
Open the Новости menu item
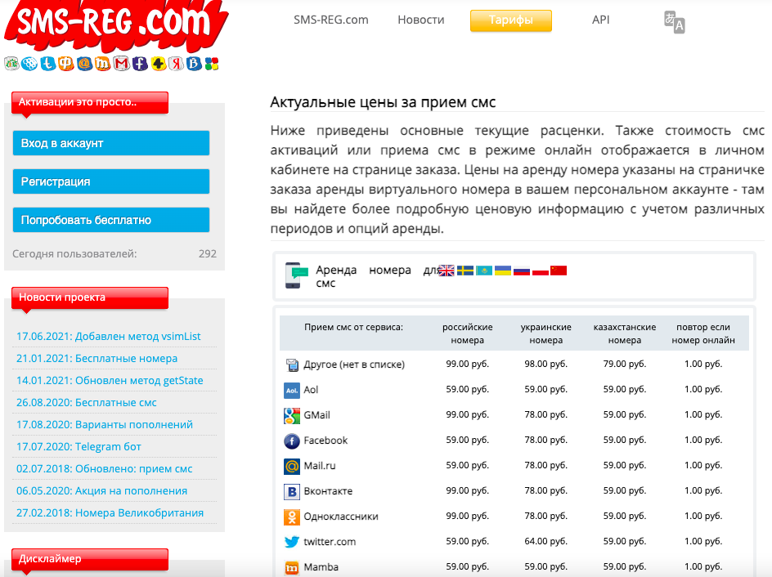(421, 20)
